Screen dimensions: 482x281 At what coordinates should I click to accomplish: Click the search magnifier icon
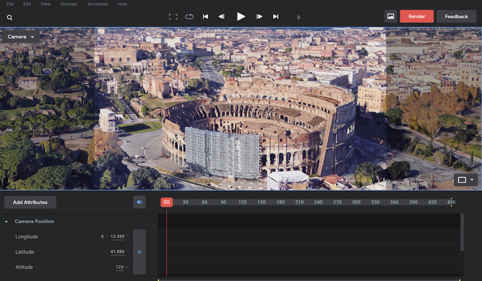click(9, 17)
